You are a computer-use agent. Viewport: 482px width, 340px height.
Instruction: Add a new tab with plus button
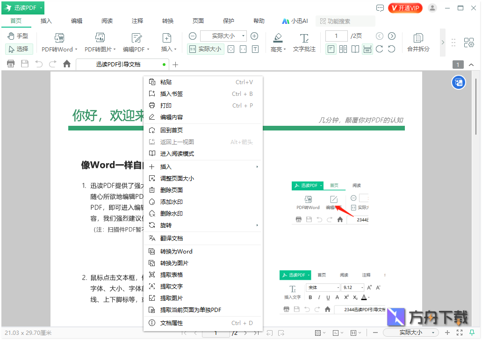[x=175, y=65]
